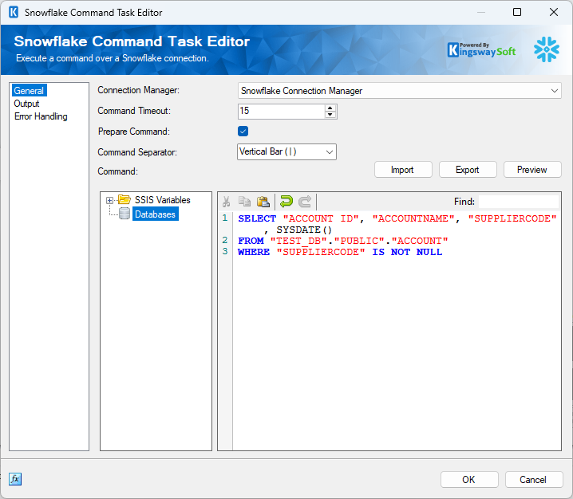573x499 pixels.
Task: Click the Cut scissors icon in editor toolbar
Action: (x=227, y=202)
